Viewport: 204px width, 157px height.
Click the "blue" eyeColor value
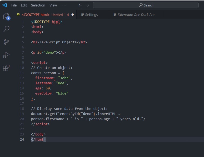click(62, 93)
